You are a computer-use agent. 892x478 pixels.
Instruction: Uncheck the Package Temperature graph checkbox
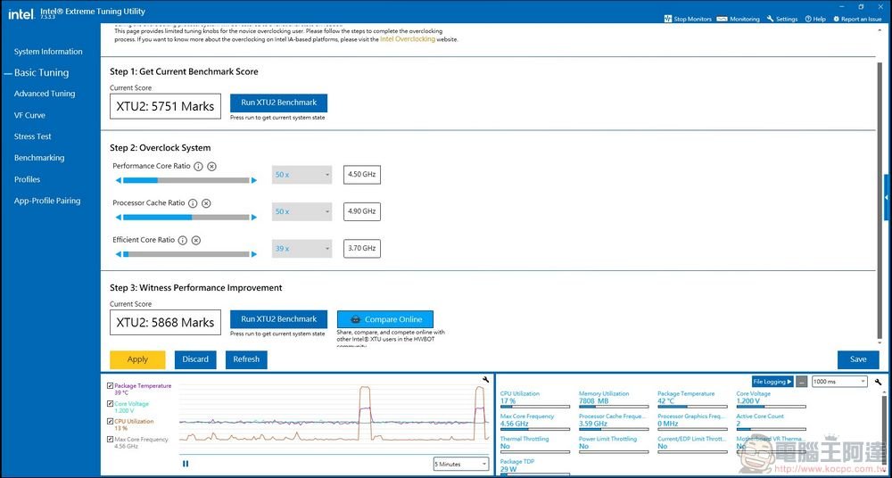[111, 386]
